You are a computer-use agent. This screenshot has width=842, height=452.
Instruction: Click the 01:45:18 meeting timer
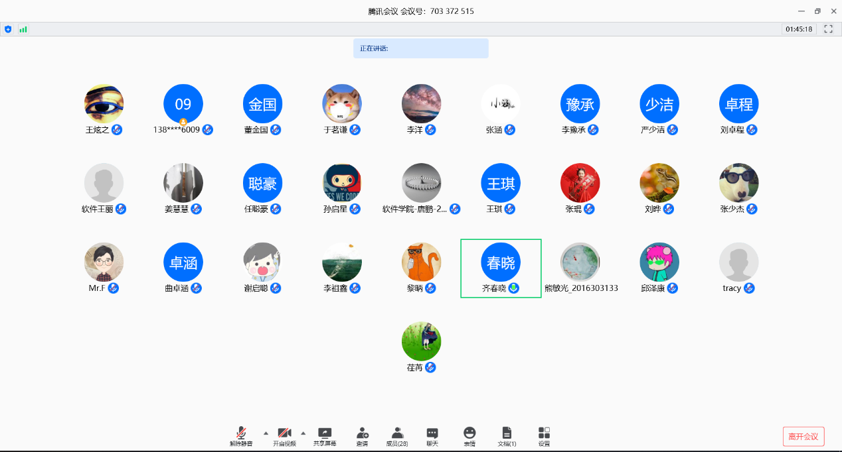click(x=799, y=29)
